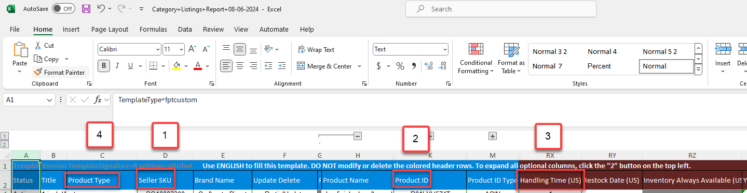Click Increase Decimal icon

point(429,66)
